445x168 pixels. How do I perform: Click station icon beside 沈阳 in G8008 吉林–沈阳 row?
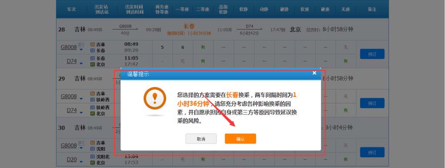(x=93, y=149)
